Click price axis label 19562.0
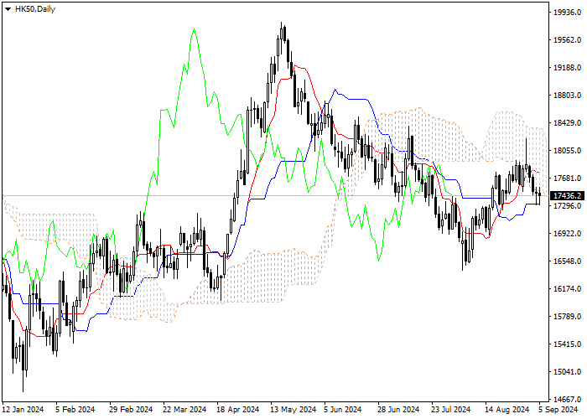Viewport: 587px width, 419px height. [567, 40]
